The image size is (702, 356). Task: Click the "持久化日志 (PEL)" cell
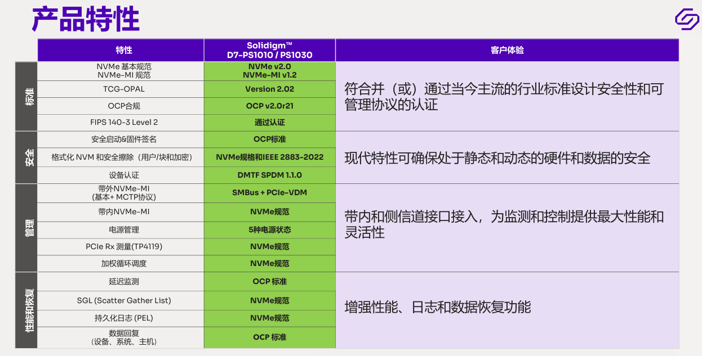coord(121,318)
